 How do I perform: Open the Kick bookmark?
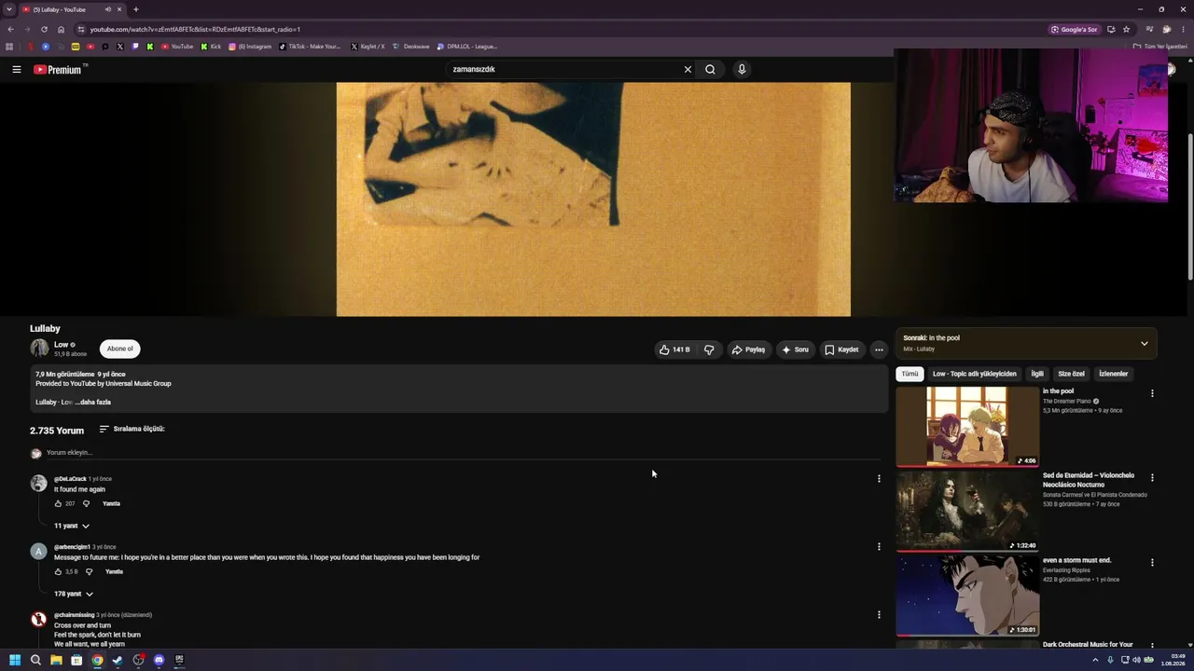(211, 47)
